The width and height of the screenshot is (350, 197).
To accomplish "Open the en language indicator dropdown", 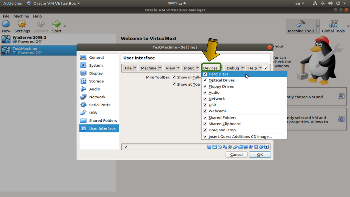I will click(300, 3).
